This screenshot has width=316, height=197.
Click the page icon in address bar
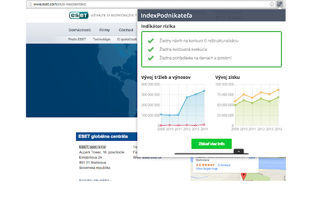pos(30,4)
